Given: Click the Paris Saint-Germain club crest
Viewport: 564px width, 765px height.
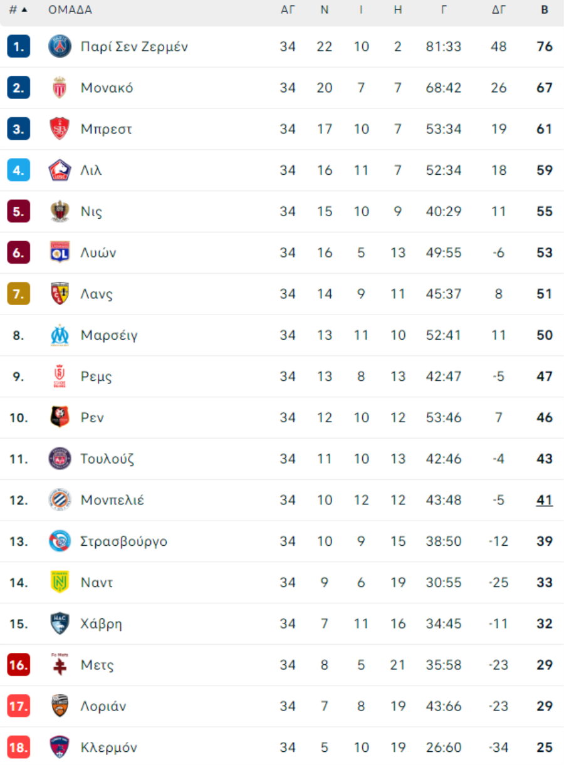Looking at the screenshot, I should click(60, 46).
